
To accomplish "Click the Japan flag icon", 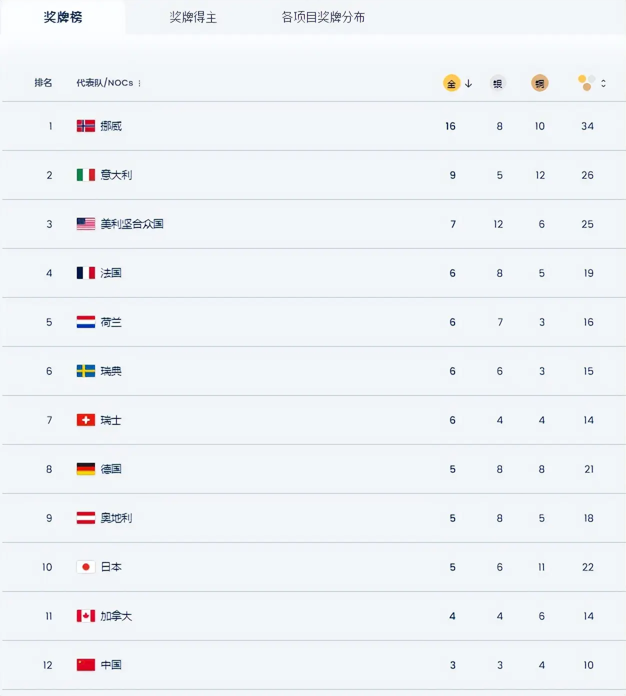I will click(85, 567).
